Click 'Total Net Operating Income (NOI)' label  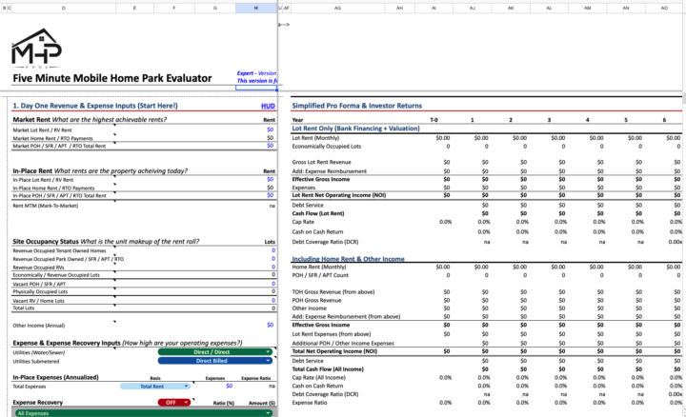coord(334,351)
